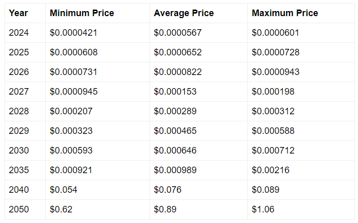Select the 2027 maximum price $0.000198
The height and width of the screenshot is (223, 358).
click(x=273, y=92)
